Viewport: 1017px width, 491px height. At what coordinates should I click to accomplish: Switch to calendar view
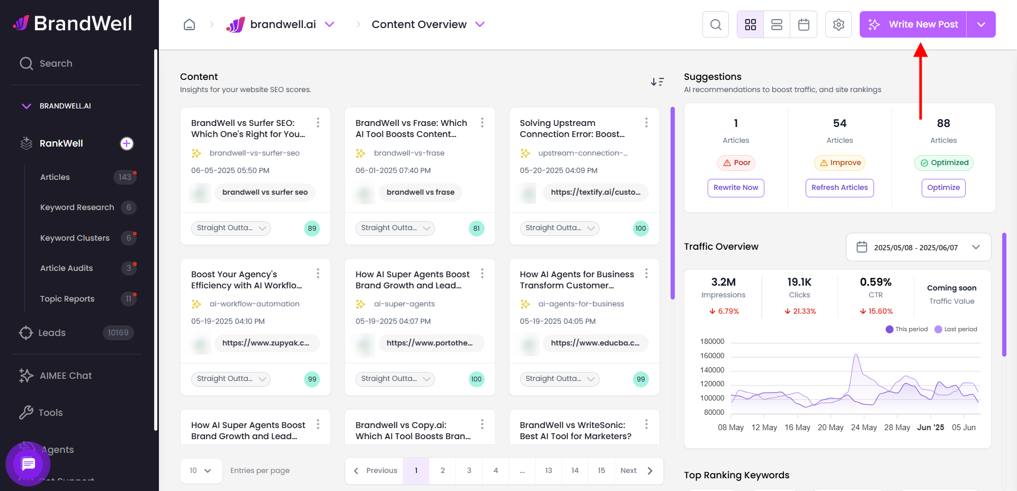coord(804,24)
